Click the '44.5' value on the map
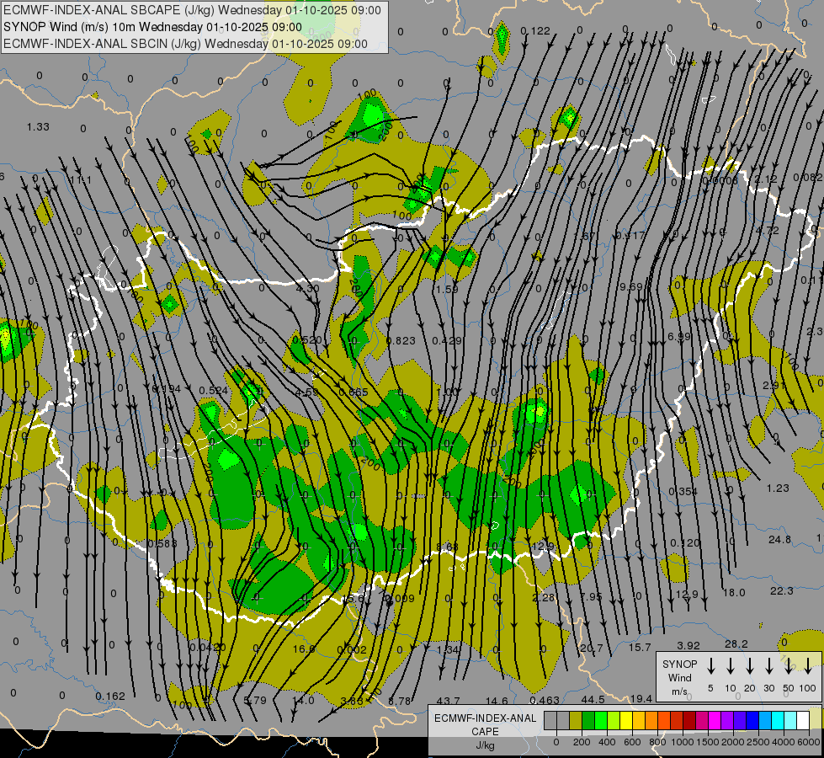Viewport: 824px width, 758px height. (593, 700)
